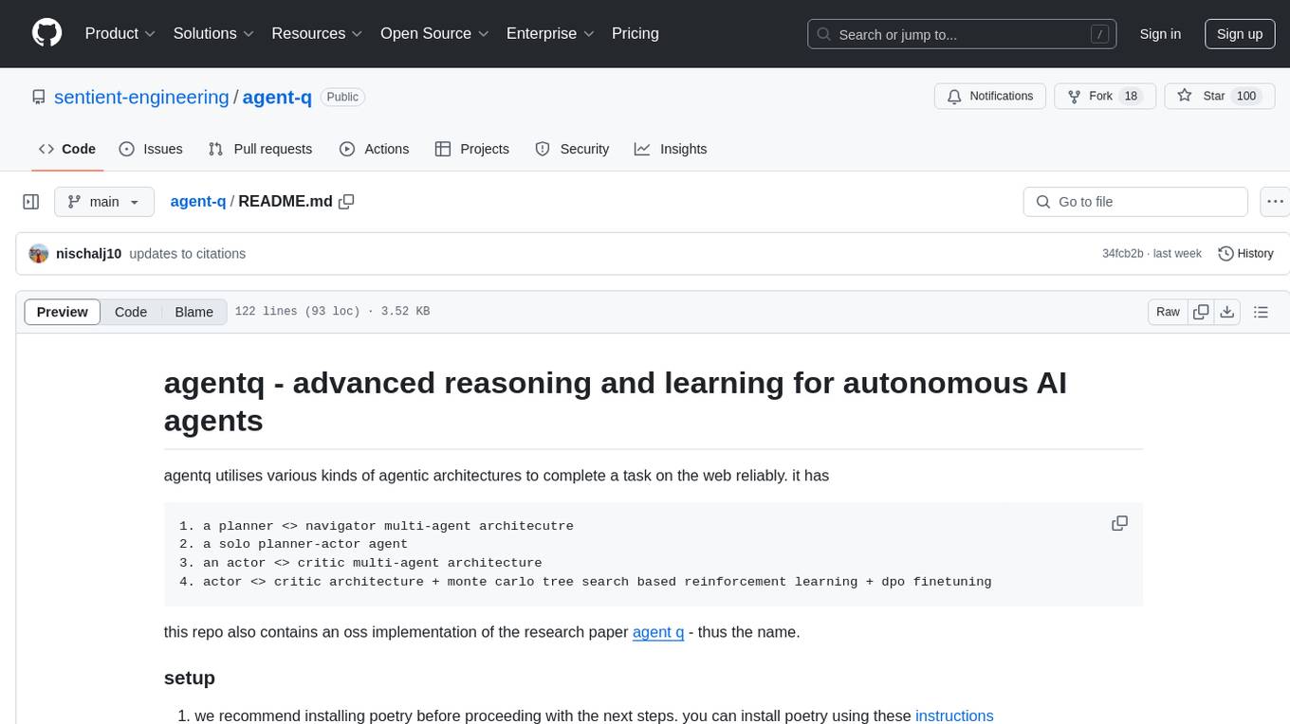1290x724 pixels.
Task: Select the Code view
Action: [x=131, y=312]
